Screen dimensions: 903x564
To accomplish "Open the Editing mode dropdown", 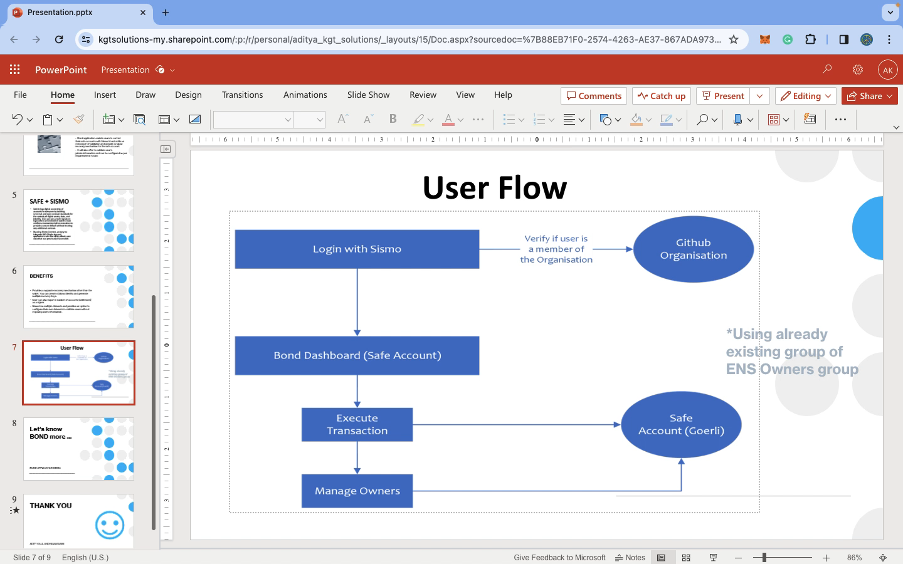I will tap(806, 96).
